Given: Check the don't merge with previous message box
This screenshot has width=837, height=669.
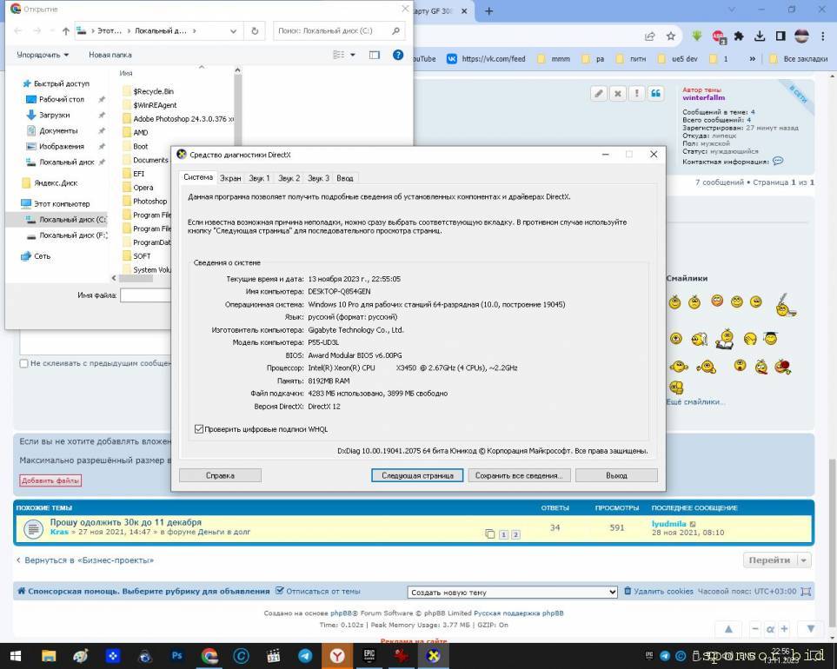Looking at the screenshot, I should [x=23, y=364].
